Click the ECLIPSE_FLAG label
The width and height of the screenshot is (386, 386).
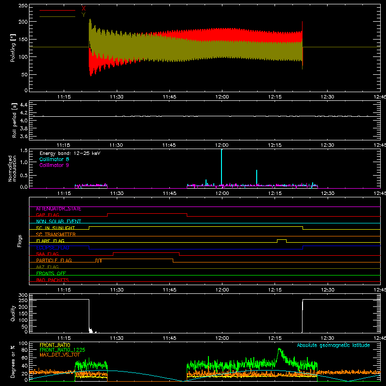click(x=53, y=248)
